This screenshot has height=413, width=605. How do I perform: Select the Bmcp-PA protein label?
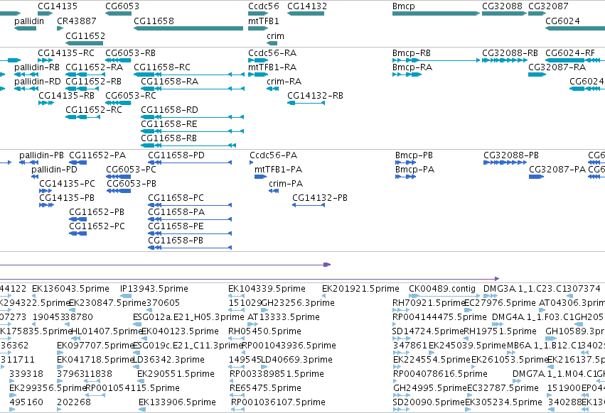414,170
